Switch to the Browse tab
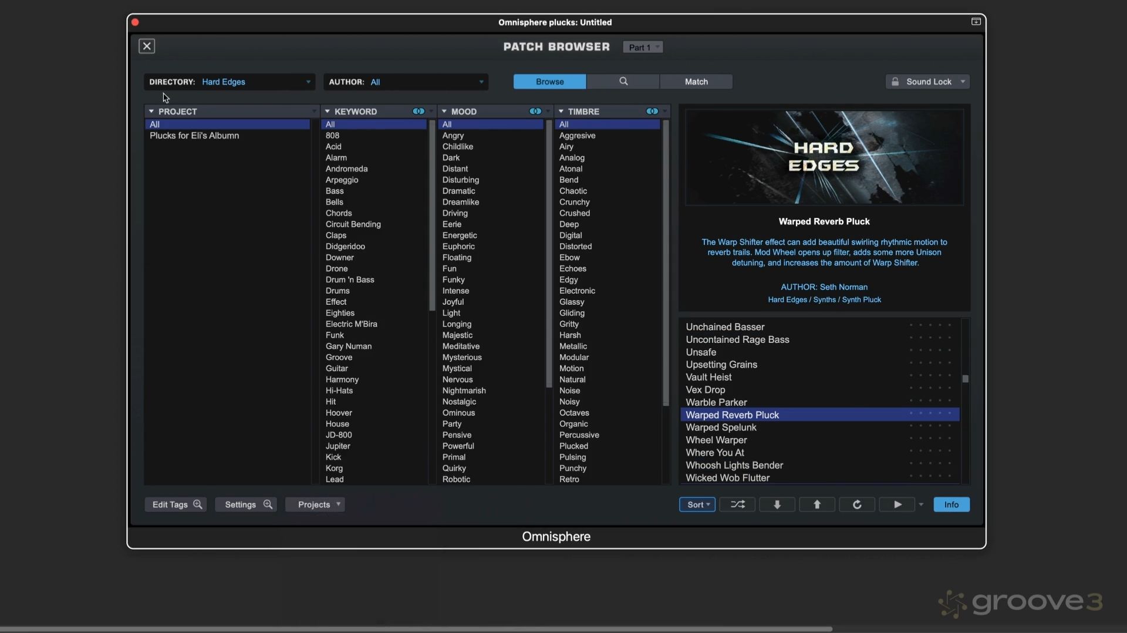Image resolution: width=1127 pixels, height=633 pixels. point(549,82)
